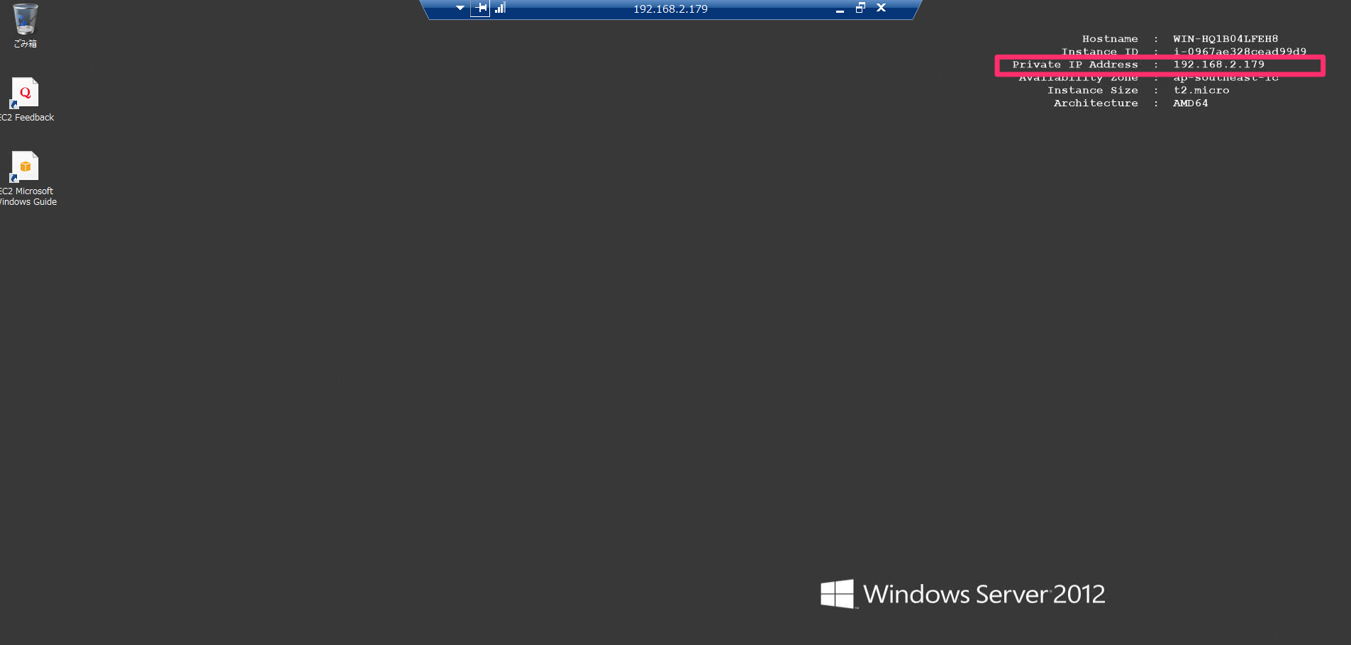Close the remote desktop connection

click(x=881, y=8)
